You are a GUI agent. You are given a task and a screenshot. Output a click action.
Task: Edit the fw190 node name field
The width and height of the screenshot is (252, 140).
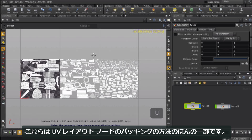[212, 25]
